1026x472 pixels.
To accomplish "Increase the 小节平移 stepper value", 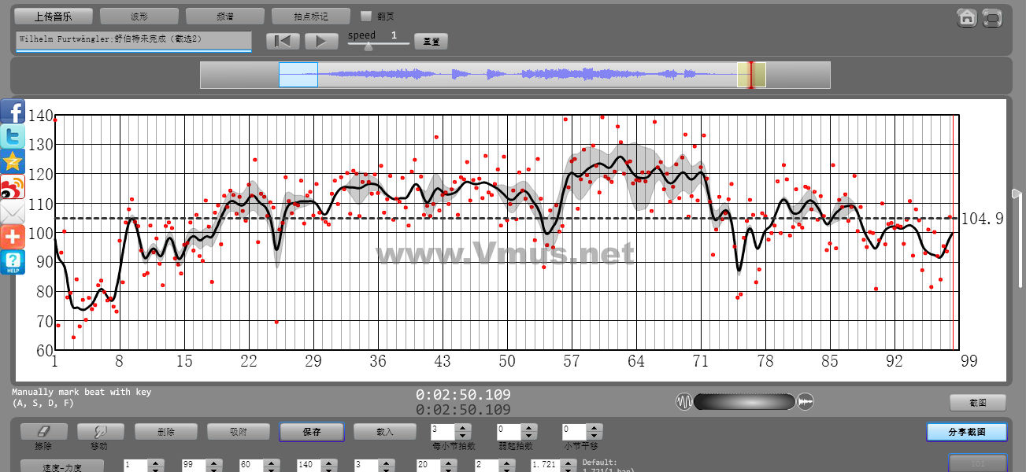I will tap(595, 428).
